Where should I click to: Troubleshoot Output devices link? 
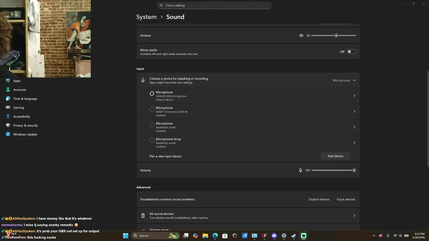coord(319,199)
